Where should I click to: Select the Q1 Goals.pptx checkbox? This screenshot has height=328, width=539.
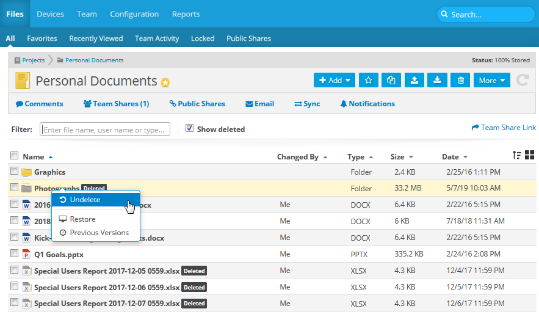coord(15,253)
